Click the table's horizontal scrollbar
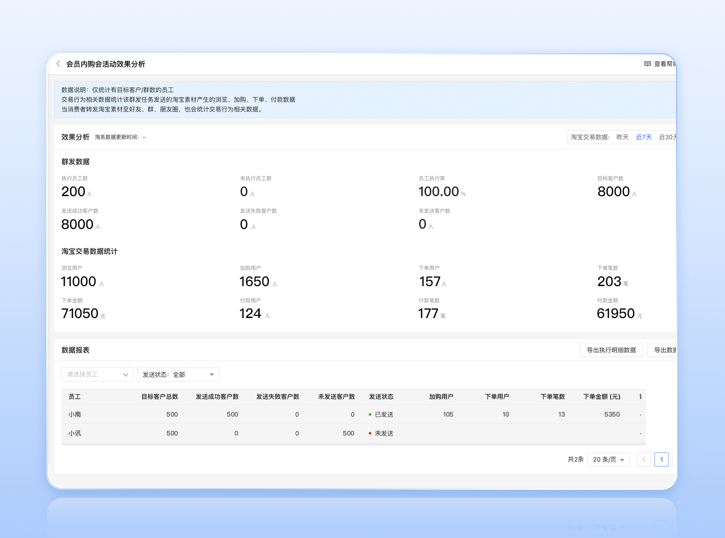 pos(353,444)
